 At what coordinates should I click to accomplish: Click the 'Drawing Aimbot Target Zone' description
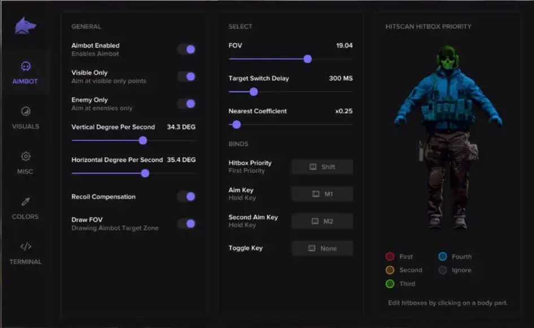pos(115,228)
